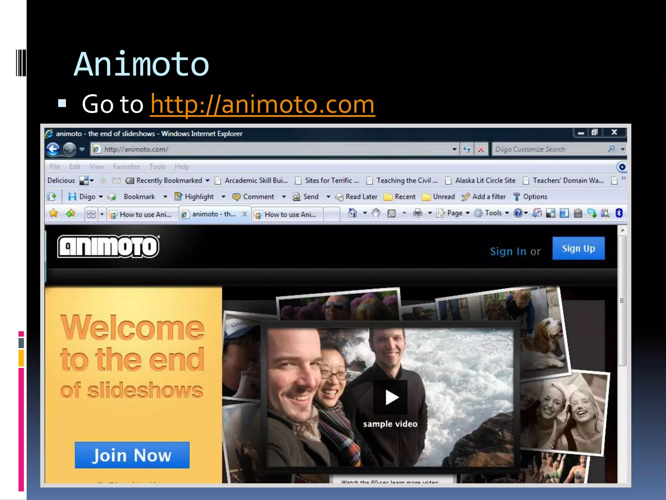This screenshot has width=666, height=500.
Task: Open Arcademic Skill Bui... bookmark
Action: 252,180
